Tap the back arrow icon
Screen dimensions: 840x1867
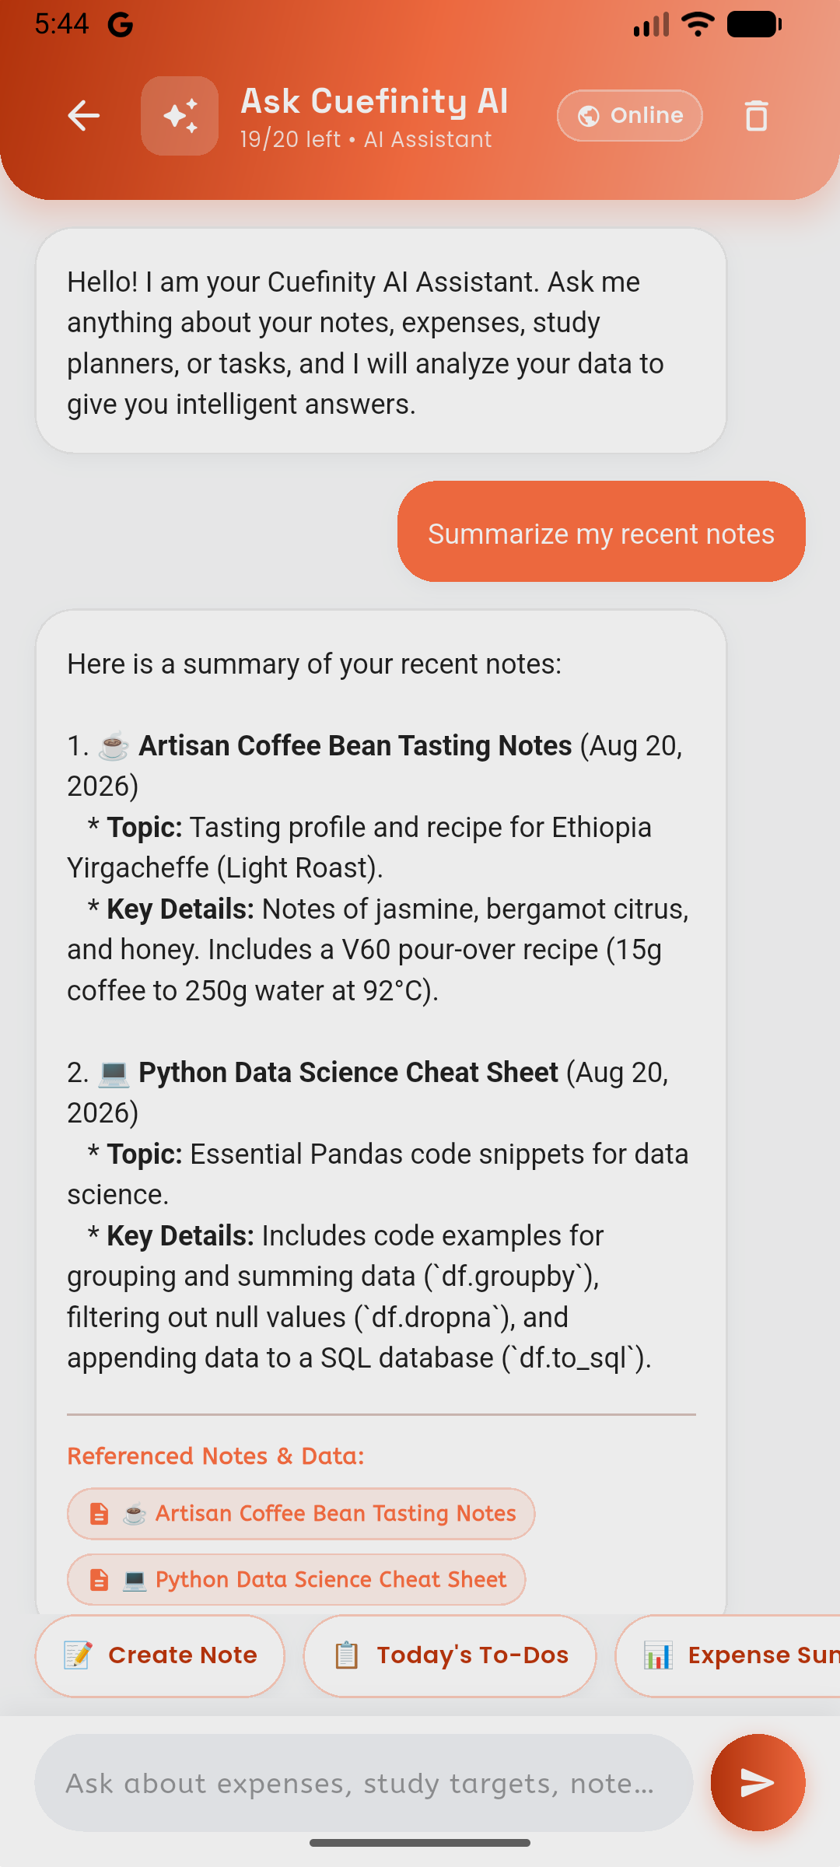(83, 116)
